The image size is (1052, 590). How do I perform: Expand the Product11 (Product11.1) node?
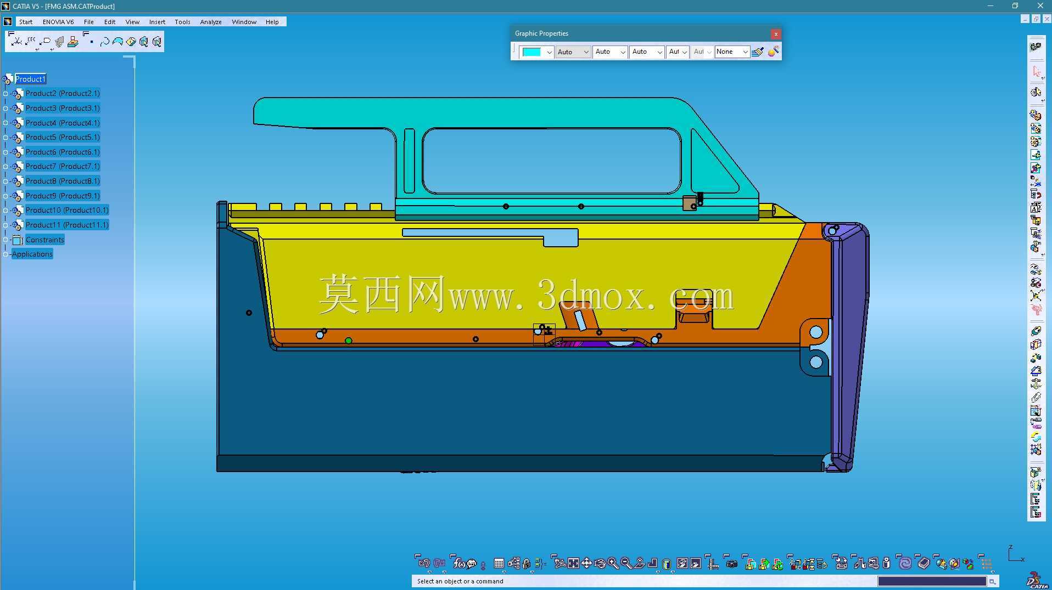point(5,225)
